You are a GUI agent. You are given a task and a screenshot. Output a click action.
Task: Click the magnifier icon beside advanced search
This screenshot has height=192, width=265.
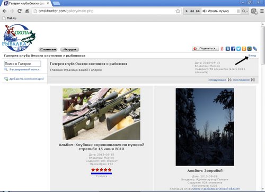point(6,69)
